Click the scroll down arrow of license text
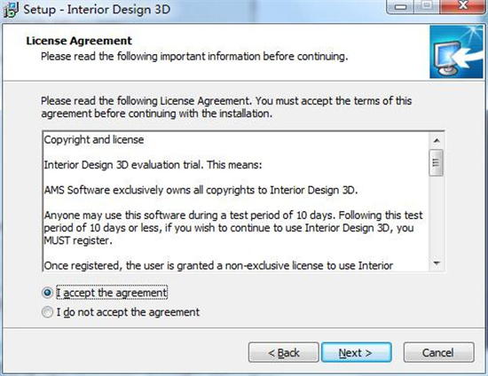This screenshot has width=488, height=376. point(437,263)
